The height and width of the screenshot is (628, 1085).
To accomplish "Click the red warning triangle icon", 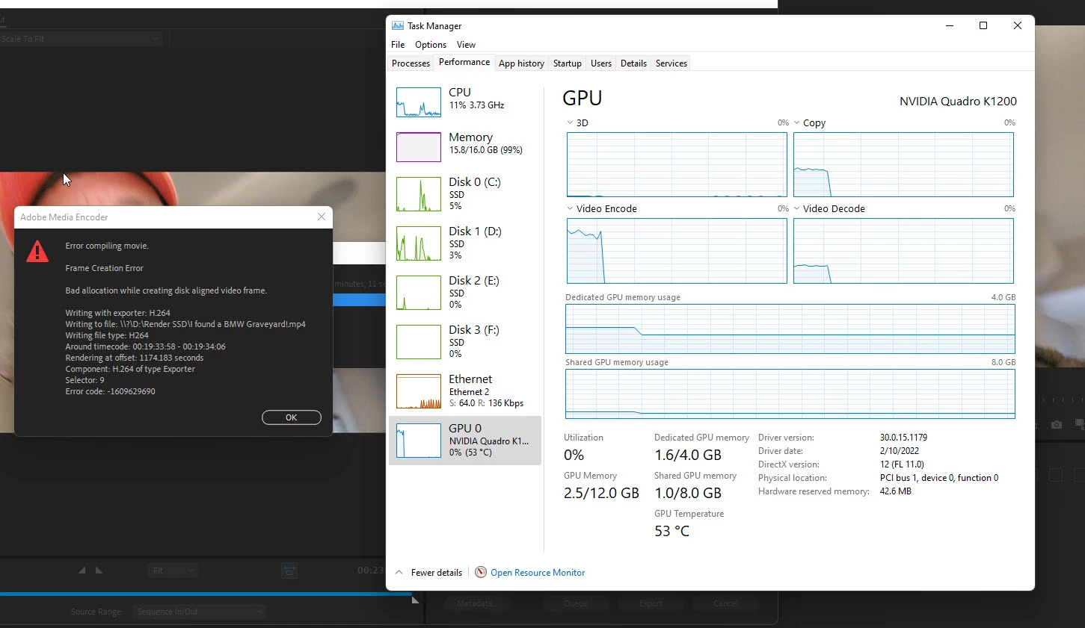I will [x=37, y=252].
